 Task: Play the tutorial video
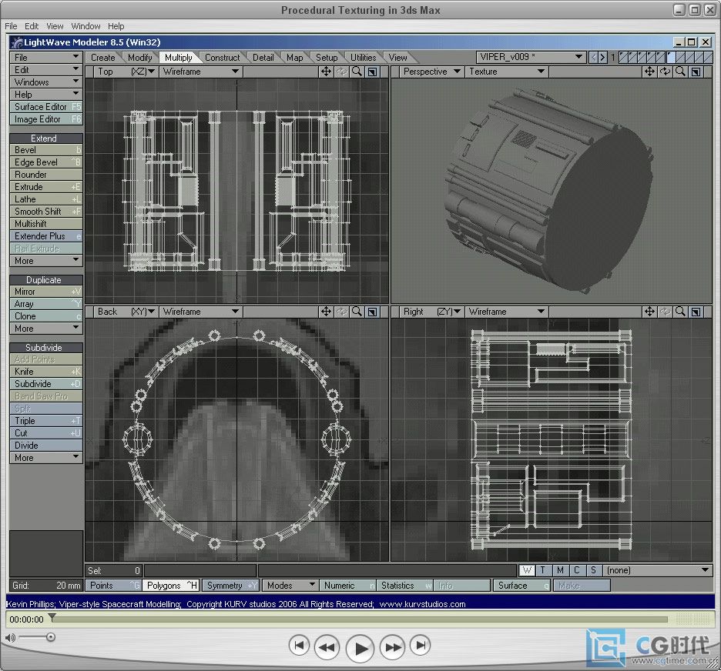[360, 649]
